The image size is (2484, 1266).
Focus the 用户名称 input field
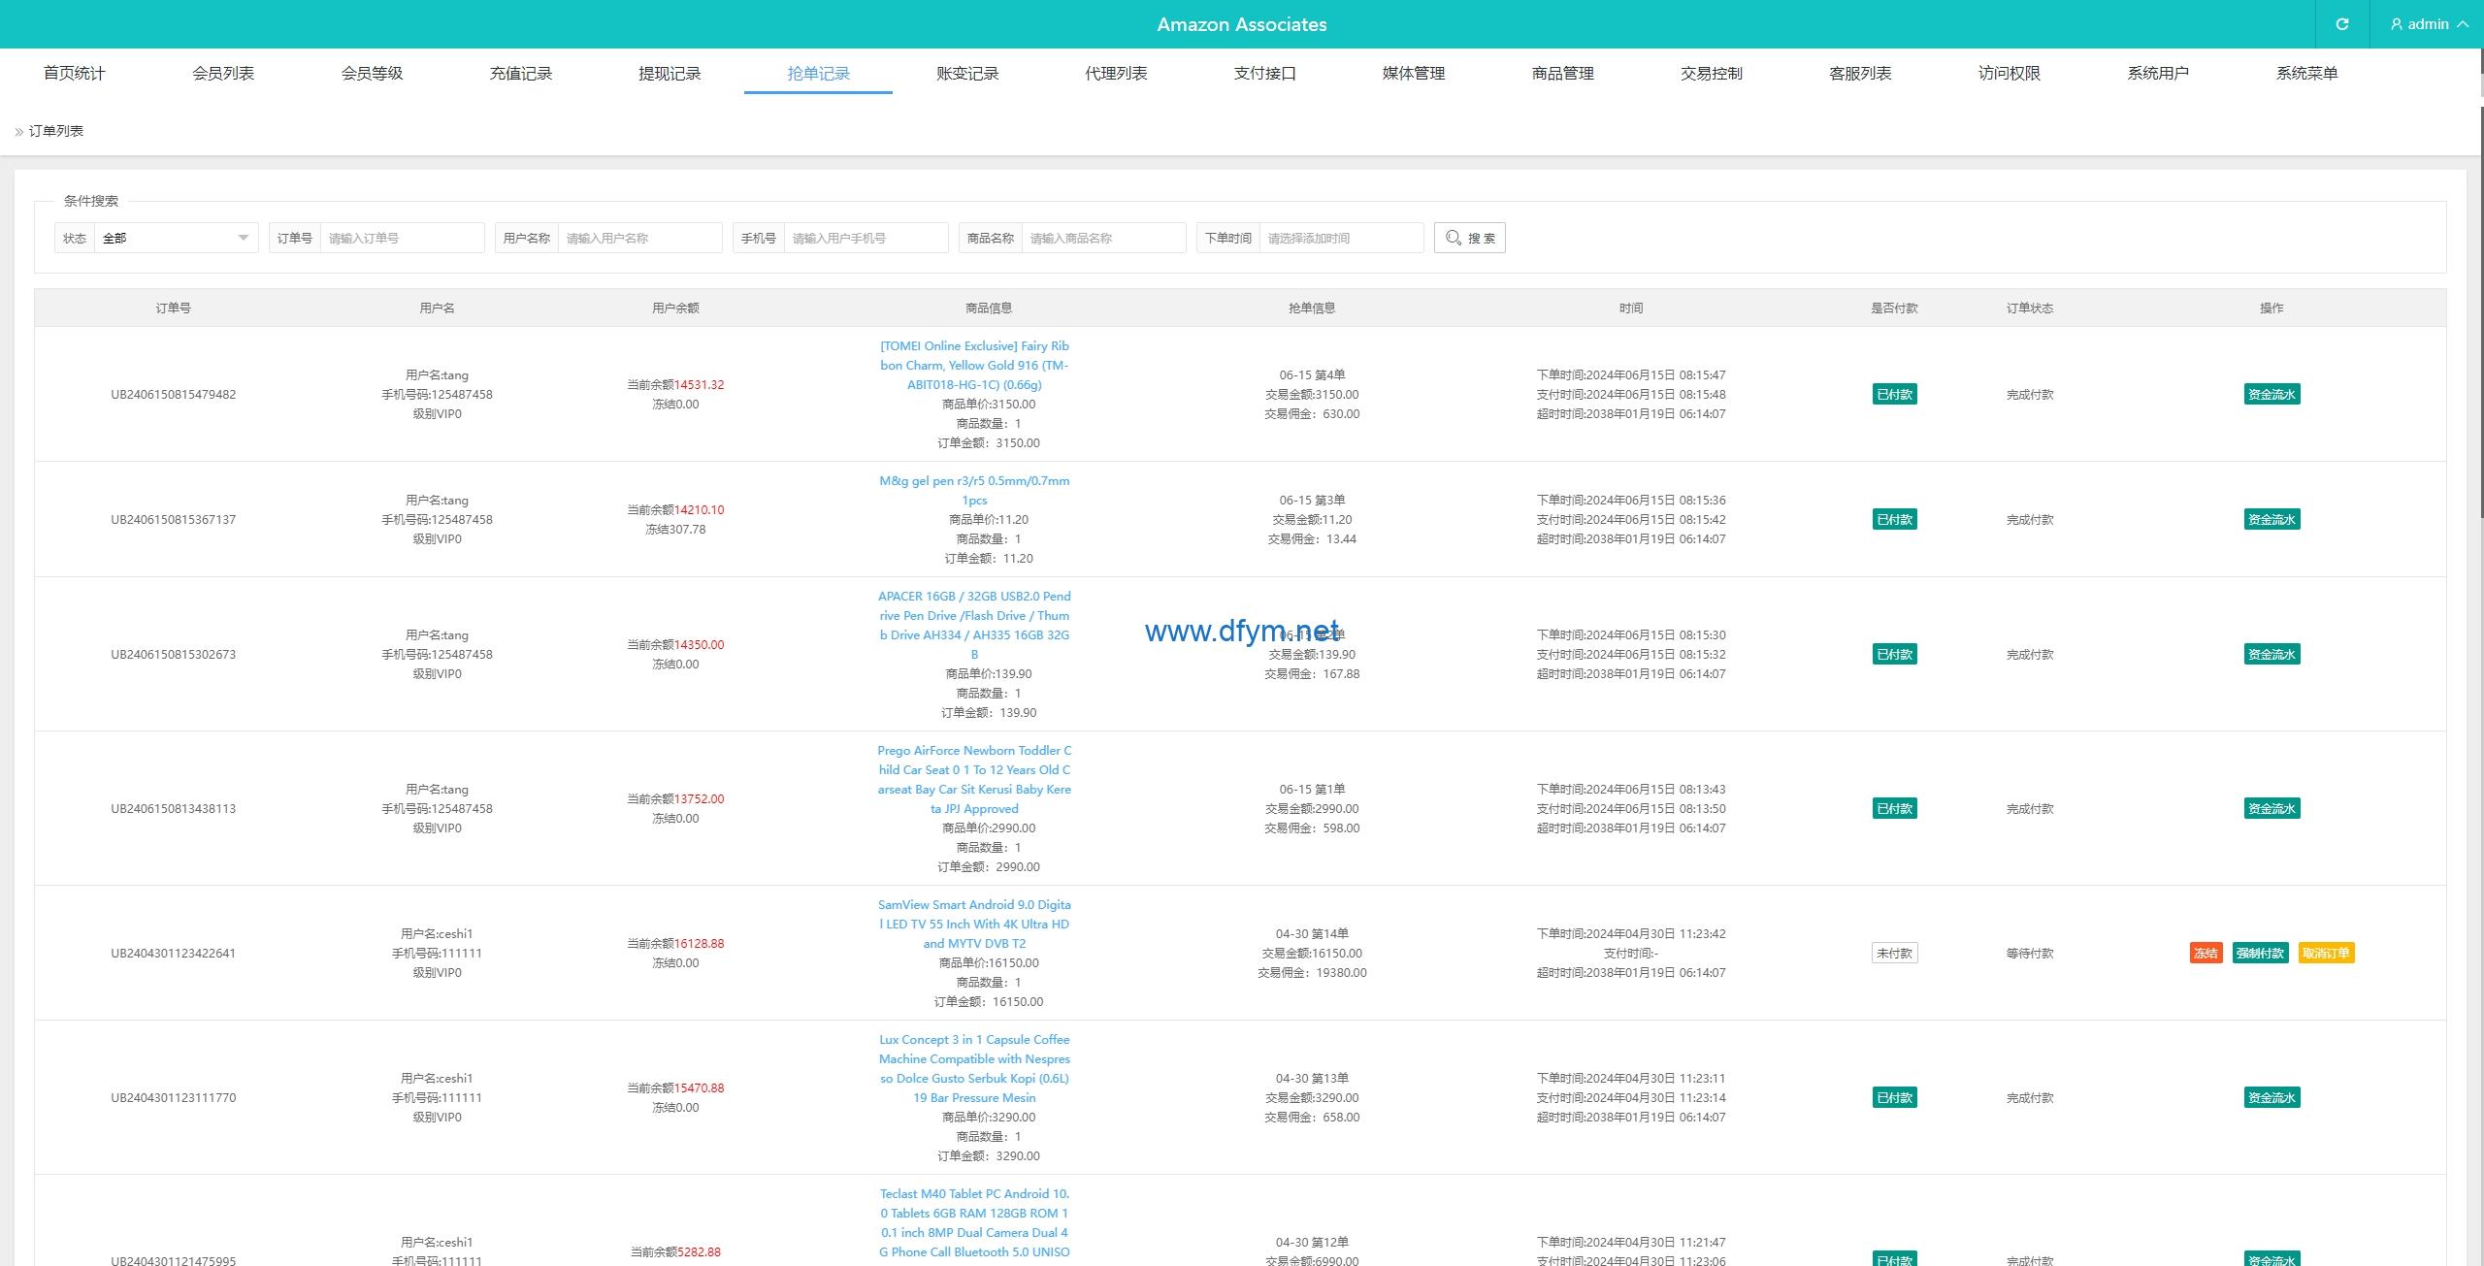coord(639,238)
